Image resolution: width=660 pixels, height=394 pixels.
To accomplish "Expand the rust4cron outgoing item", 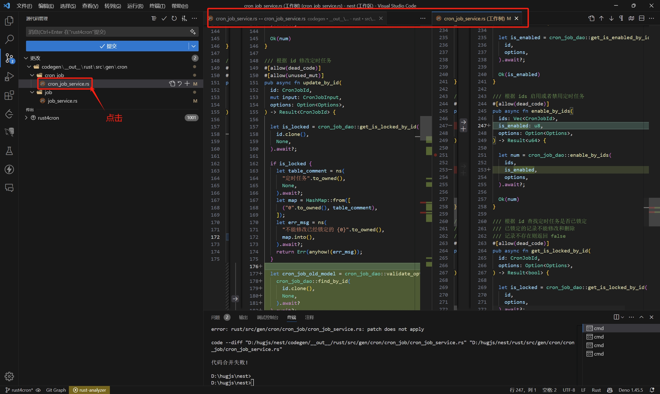I will [26, 118].
